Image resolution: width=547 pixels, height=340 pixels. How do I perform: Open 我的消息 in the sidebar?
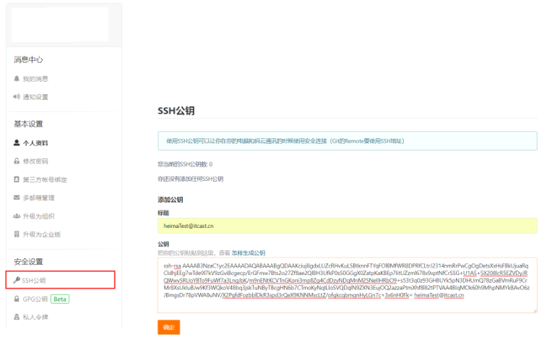35,79
